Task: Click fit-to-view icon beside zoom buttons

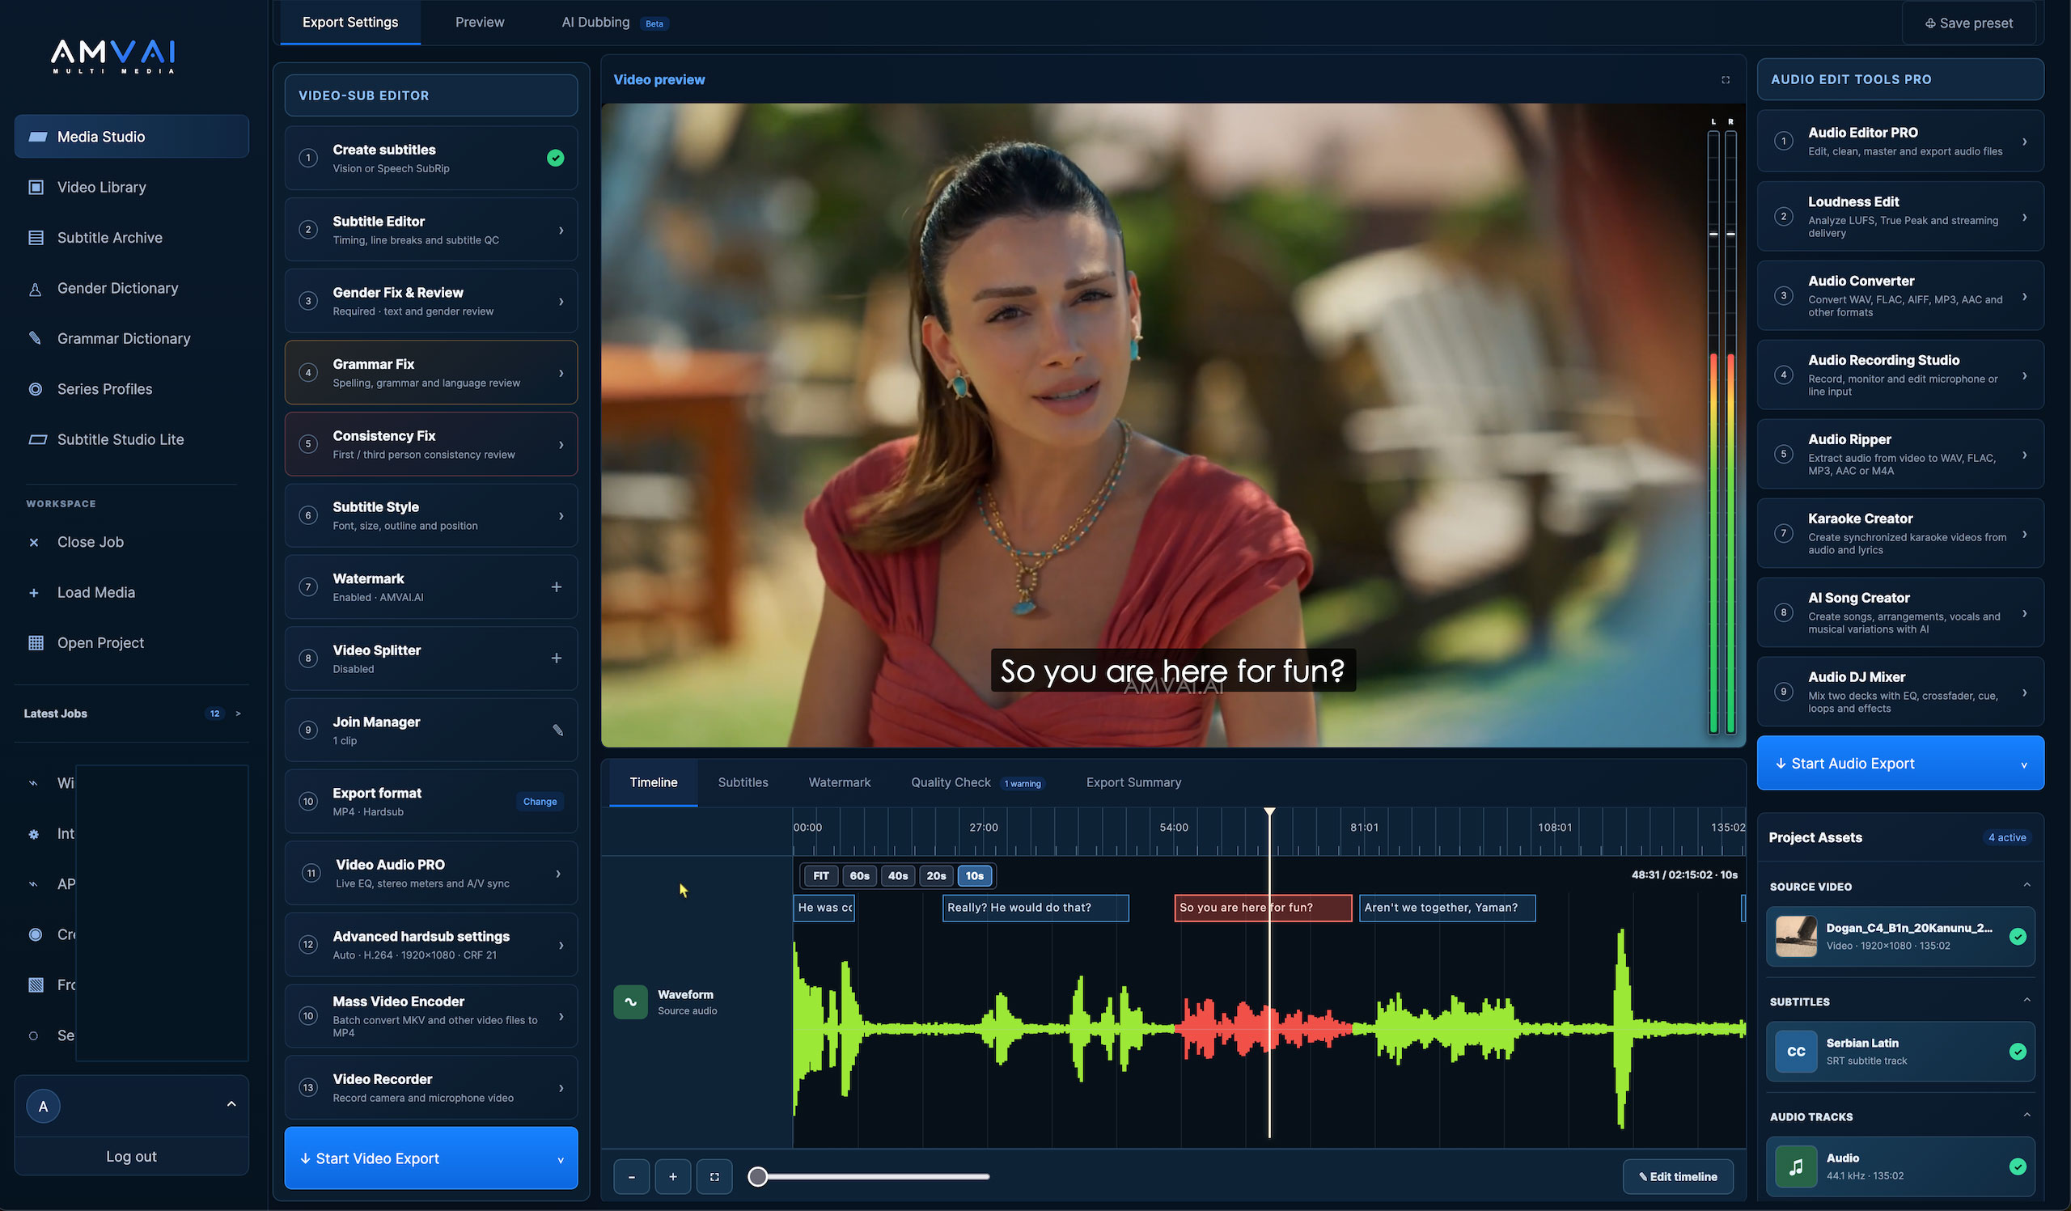Action: tap(714, 1176)
